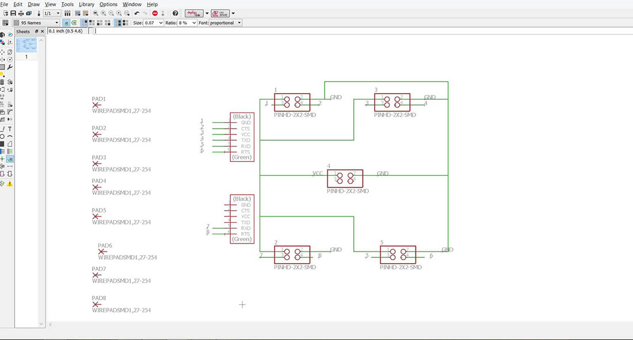Undo the last action
This screenshot has width=633, height=340.
(137, 13)
